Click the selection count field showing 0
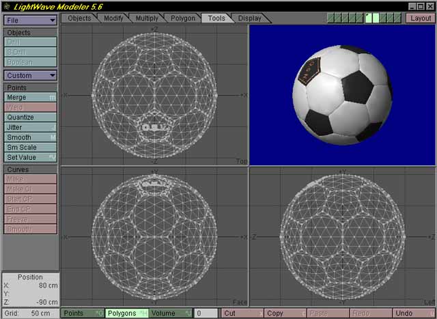The width and height of the screenshot is (437, 319). (206, 313)
